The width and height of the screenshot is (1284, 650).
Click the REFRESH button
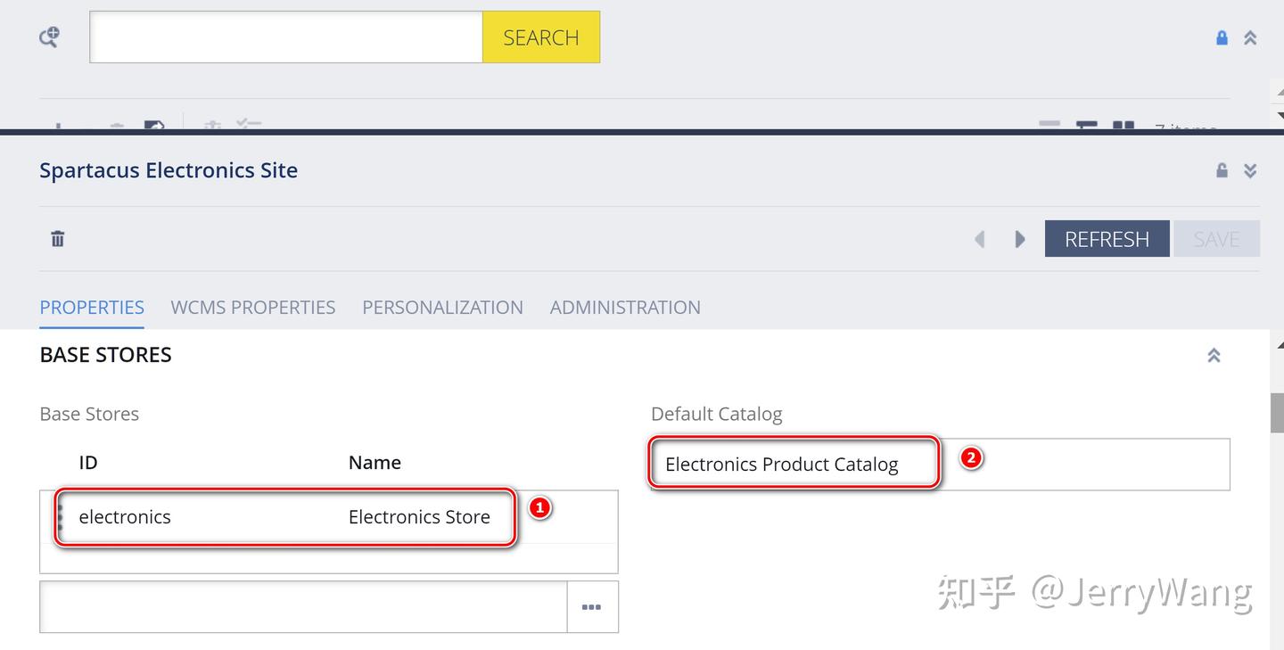[1107, 239]
